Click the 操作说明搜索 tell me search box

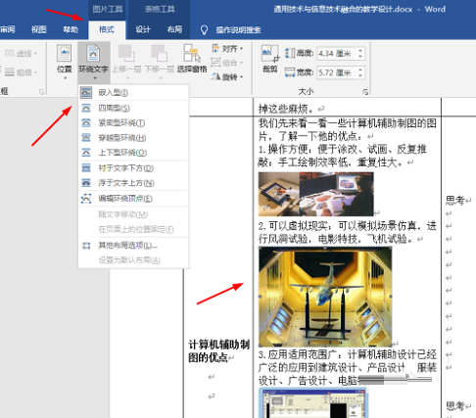tap(238, 30)
